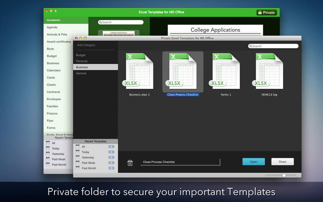Click the template name field Close Process Checklist
The height and width of the screenshot is (202, 323).
pos(180,162)
